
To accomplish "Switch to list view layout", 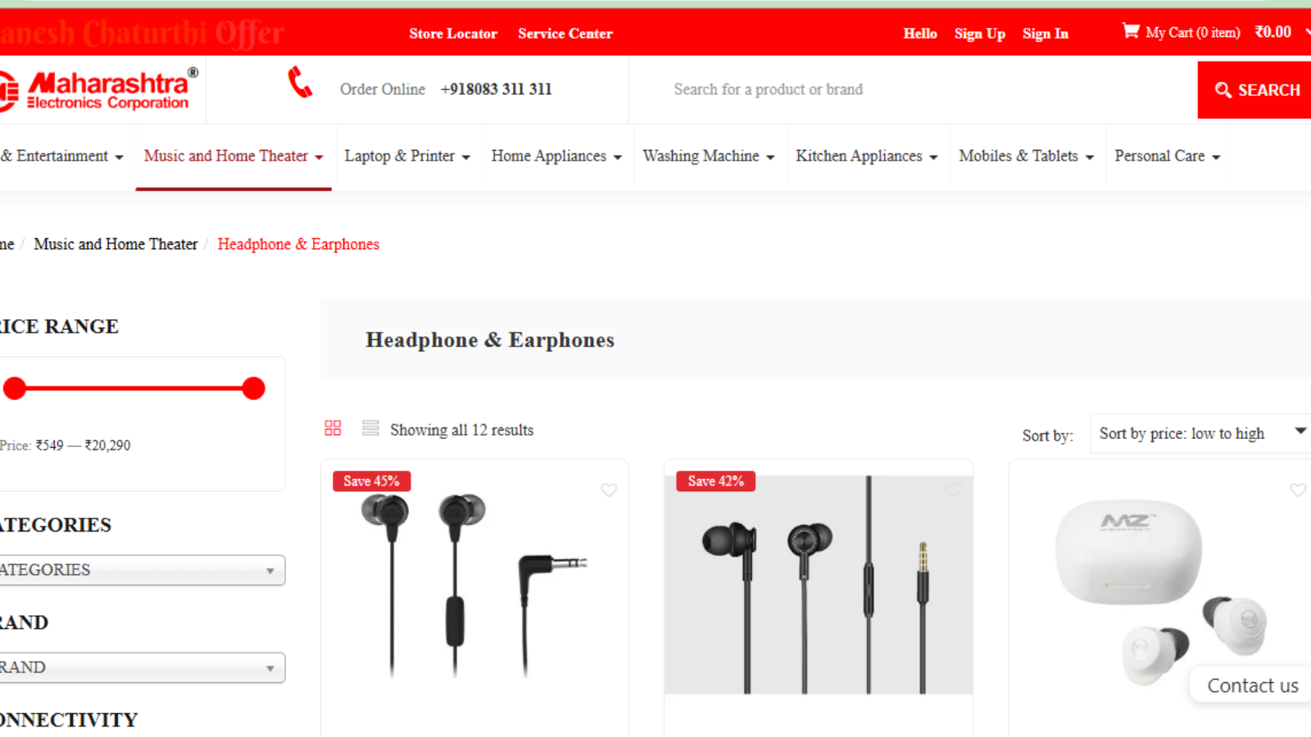I will click(370, 428).
